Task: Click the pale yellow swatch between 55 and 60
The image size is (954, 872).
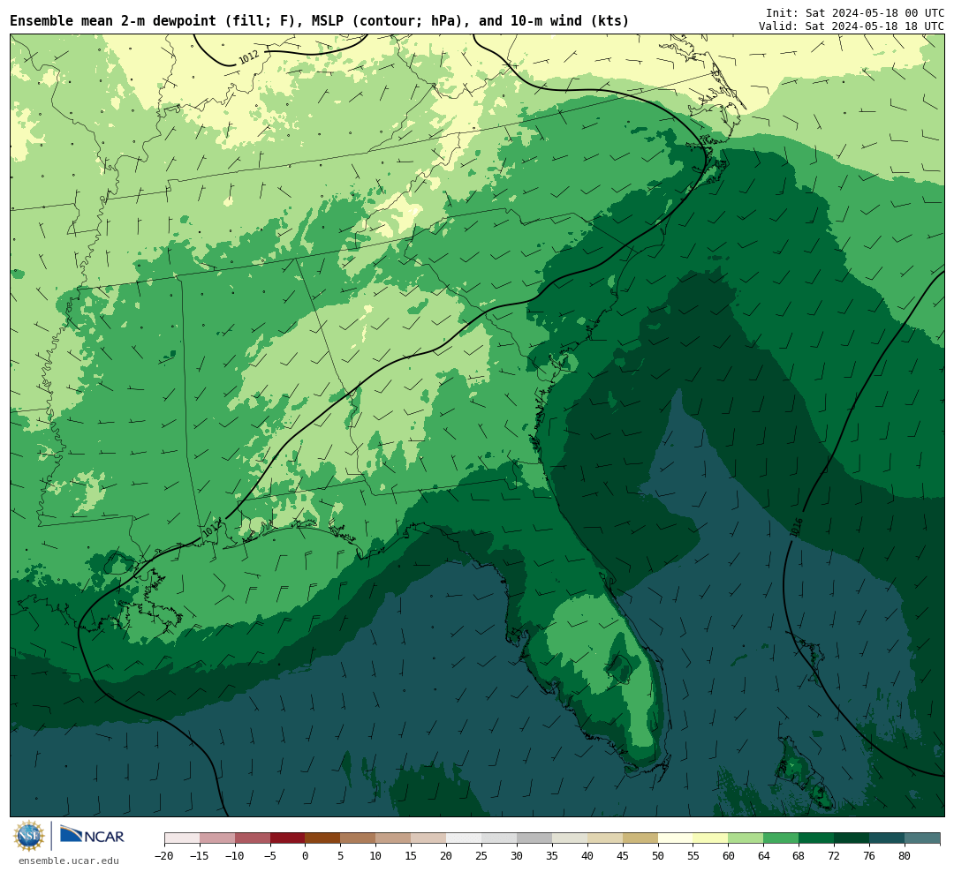Action: (x=710, y=838)
